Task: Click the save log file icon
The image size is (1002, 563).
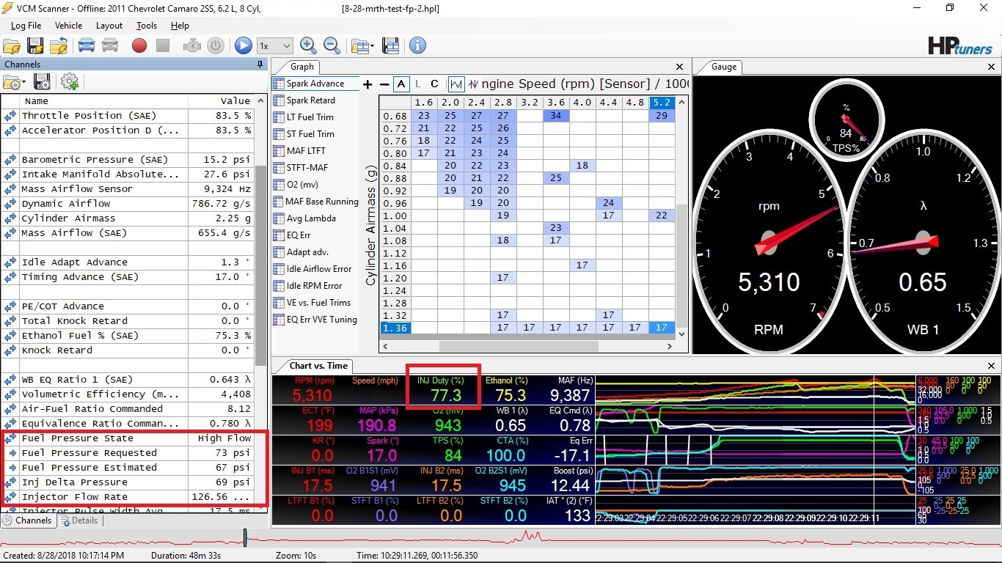Action: click(x=35, y=45)
